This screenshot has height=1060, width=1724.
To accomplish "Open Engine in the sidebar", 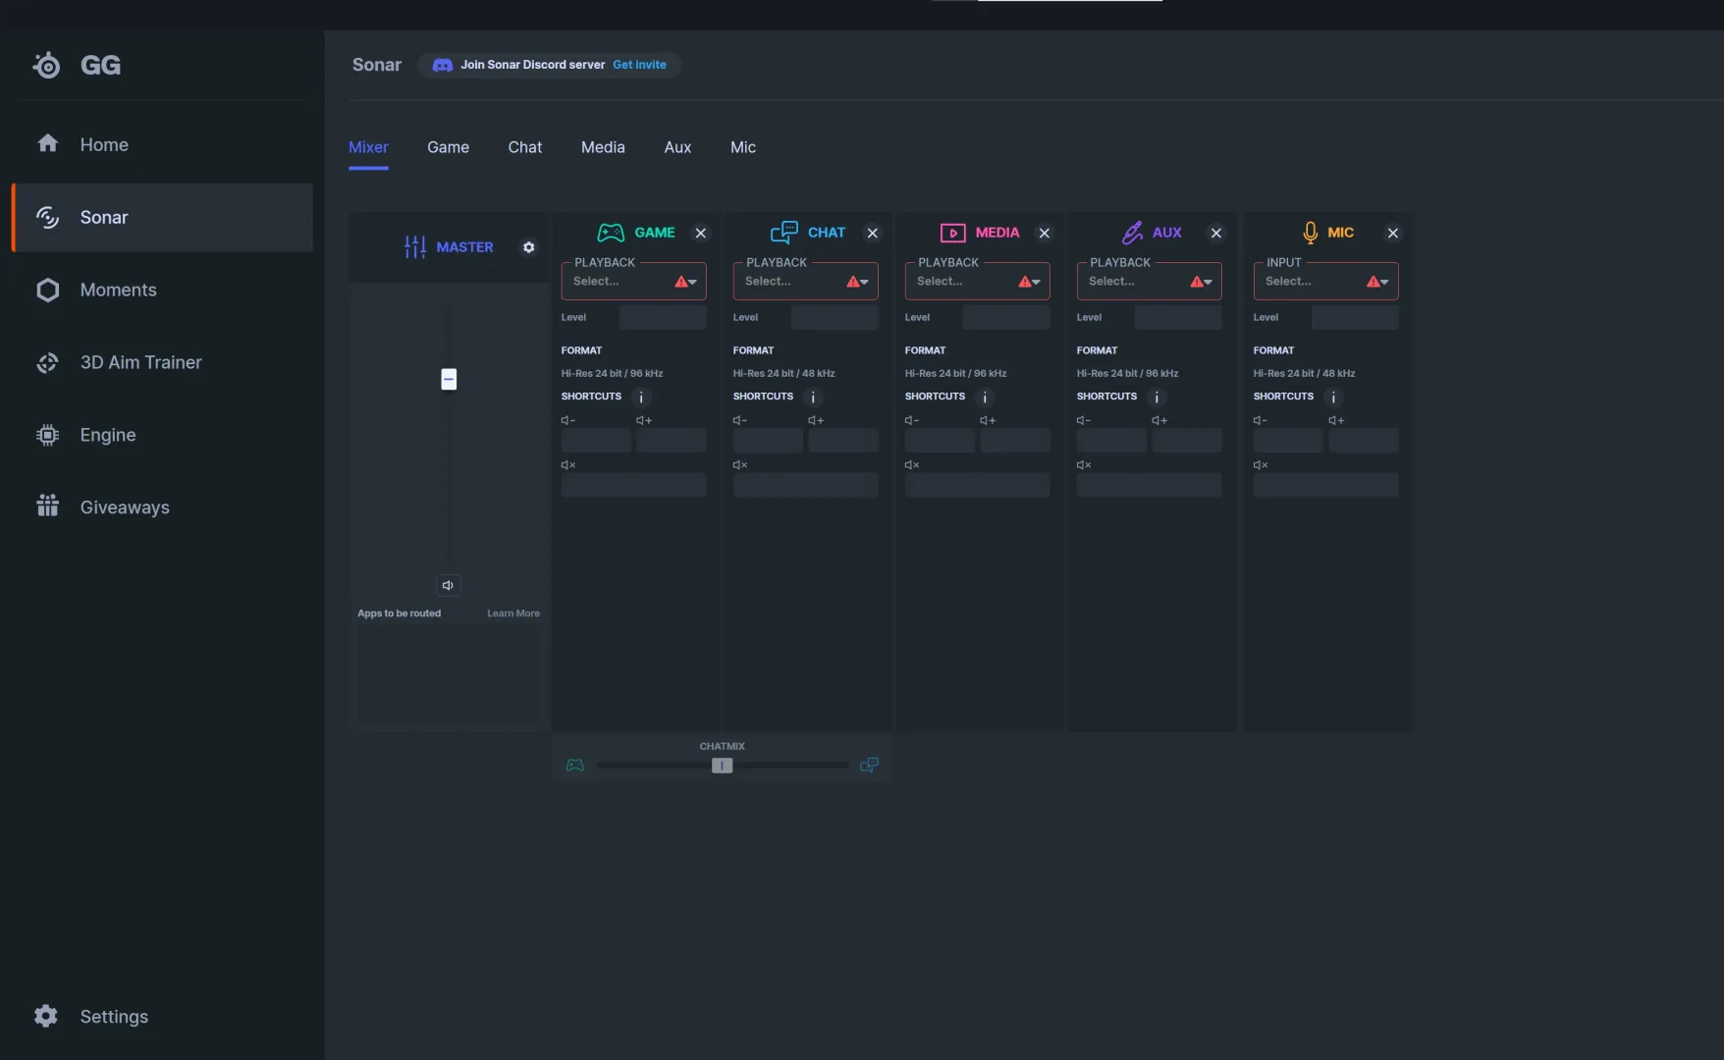I will [x=162, y=435].
